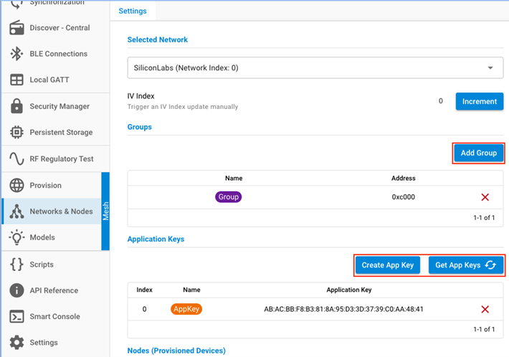Click the Discover - Central radio icon
Viewport: 509px width, 357px height.
tap(16, 28)
